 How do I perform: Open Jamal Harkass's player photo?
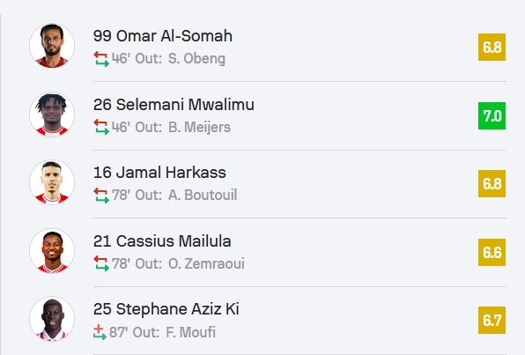point(52,182)
